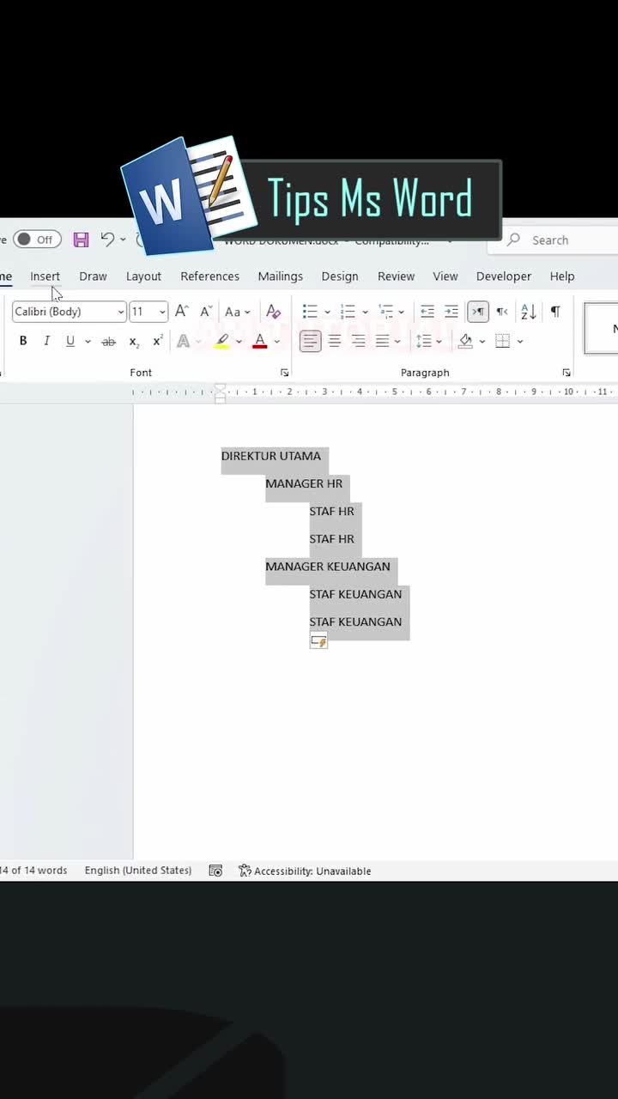Screen dimensions: 618x1099
Task: Open the Undo history dropdown
Action: click(x=123, y=240)
